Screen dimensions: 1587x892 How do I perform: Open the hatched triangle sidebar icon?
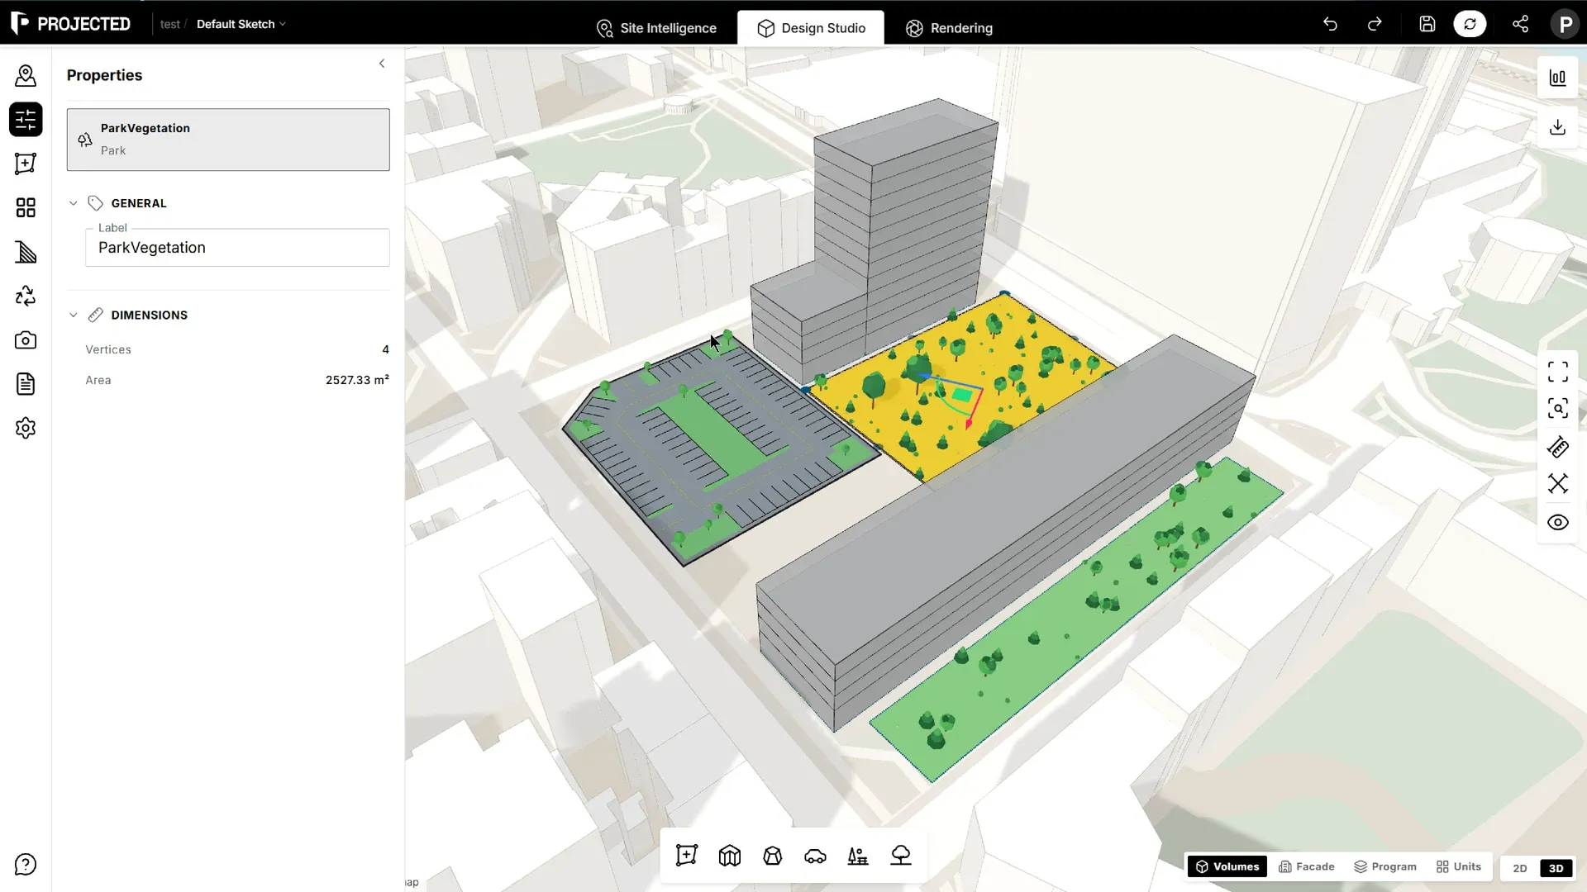point(26,252)
